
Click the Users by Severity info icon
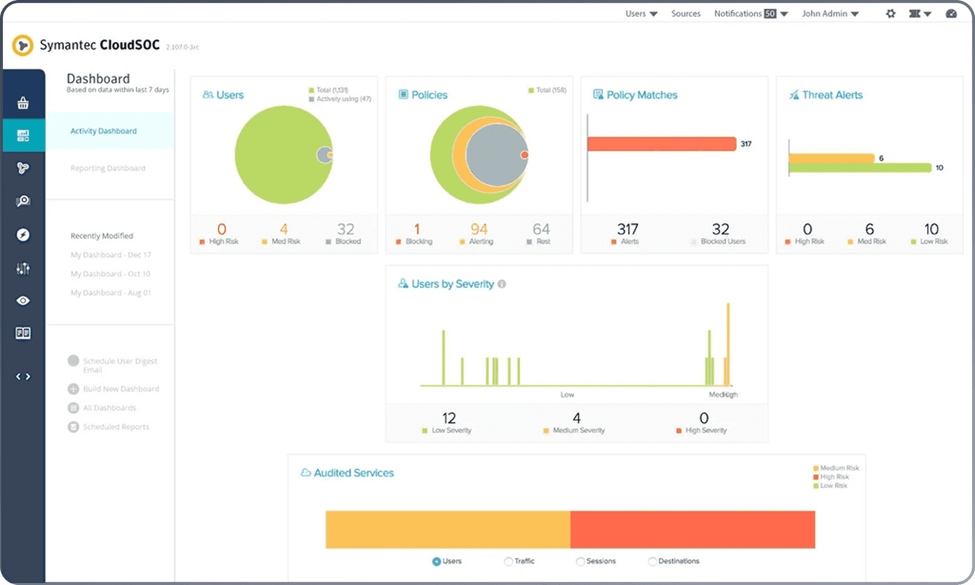click(501, 284)
